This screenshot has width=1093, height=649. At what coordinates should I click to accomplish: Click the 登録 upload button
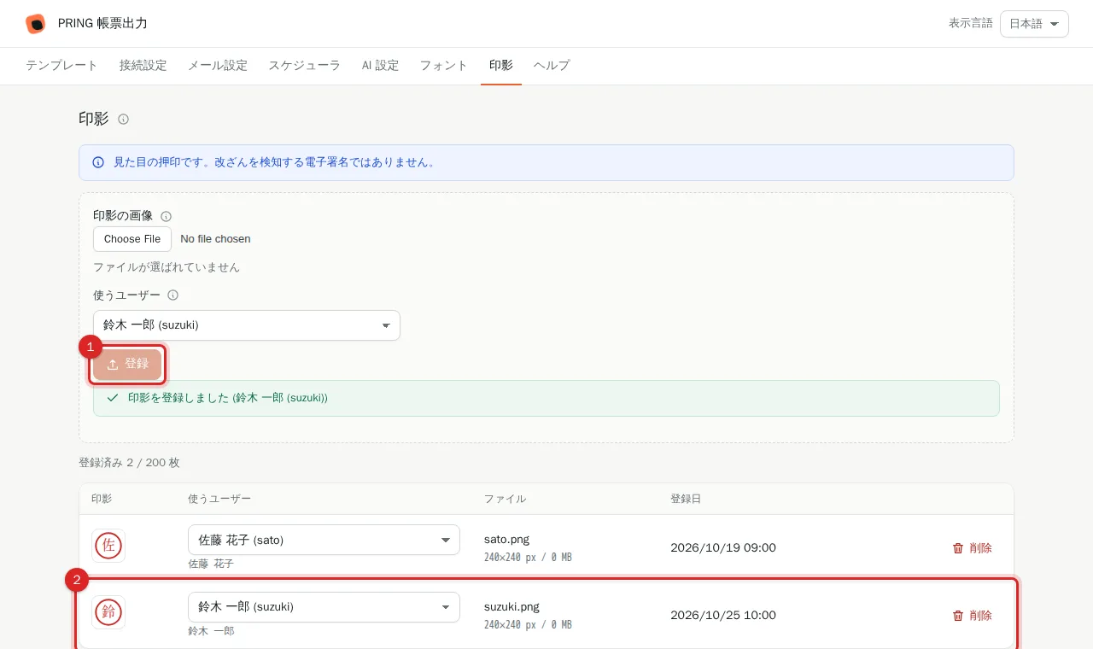(x=127, y=365)
